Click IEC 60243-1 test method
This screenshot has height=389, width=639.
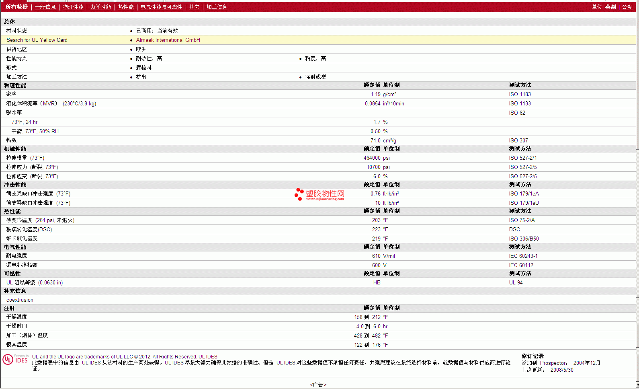click(523, 256)
